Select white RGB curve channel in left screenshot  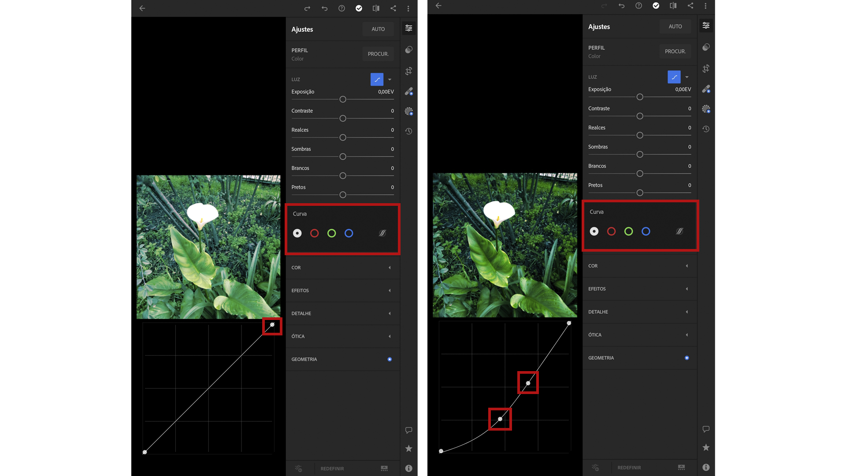tap(297, 233)
